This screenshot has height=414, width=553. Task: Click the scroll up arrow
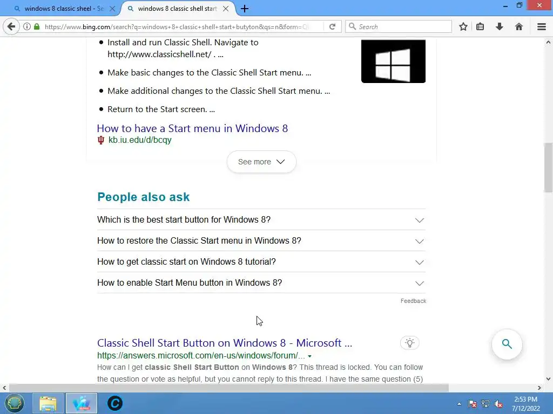(x=548, y=42)
